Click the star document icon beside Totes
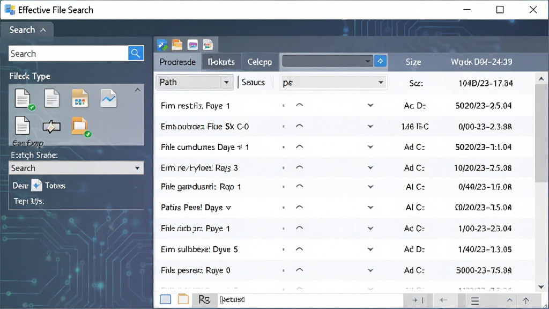The width and height of the screenshot is (549, 309). 36,185
